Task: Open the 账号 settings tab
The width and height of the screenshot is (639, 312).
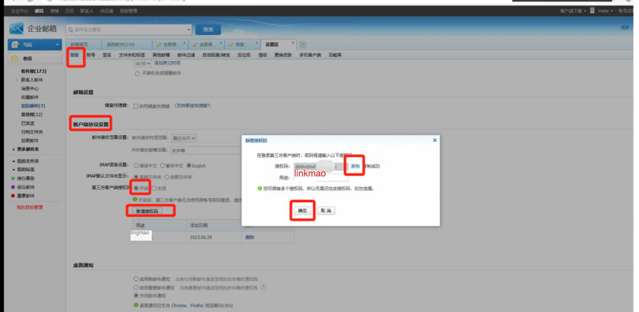Action: click(90, 55)
